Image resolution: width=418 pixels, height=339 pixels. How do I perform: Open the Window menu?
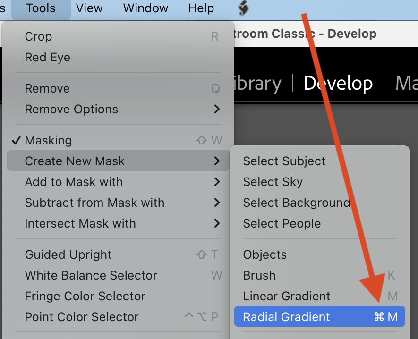pyautogui.click(x=145, y=8)
